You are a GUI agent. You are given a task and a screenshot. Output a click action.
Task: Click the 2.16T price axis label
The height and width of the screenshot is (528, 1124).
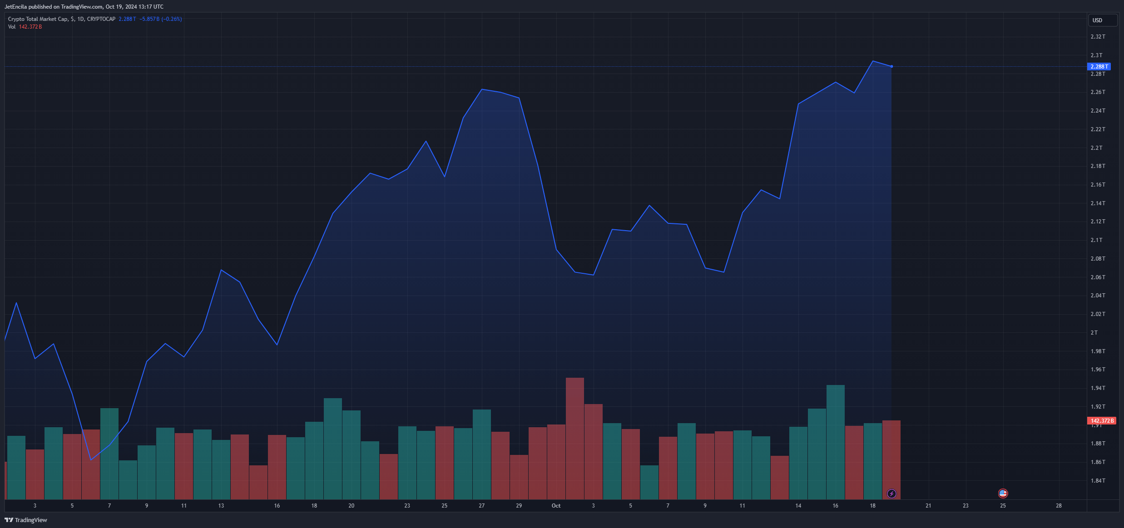[x=1098, y=185]
